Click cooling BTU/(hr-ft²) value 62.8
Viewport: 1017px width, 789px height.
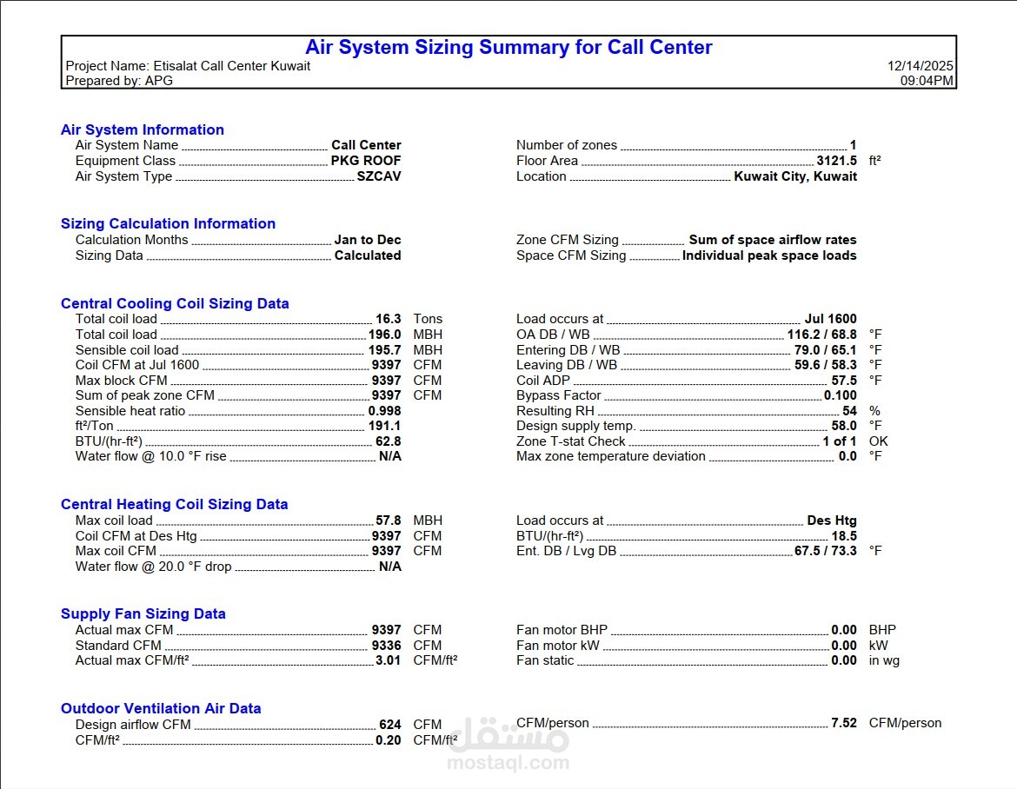389,441
